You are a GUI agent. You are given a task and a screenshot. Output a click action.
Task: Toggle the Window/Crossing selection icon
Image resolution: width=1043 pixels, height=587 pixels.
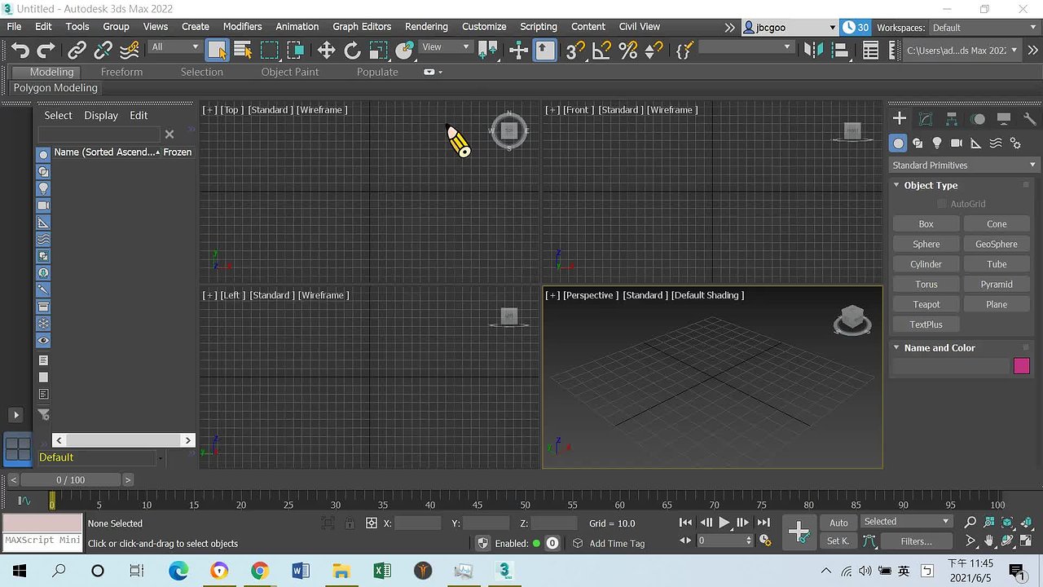pyautogui.click(x=295, y=51)
